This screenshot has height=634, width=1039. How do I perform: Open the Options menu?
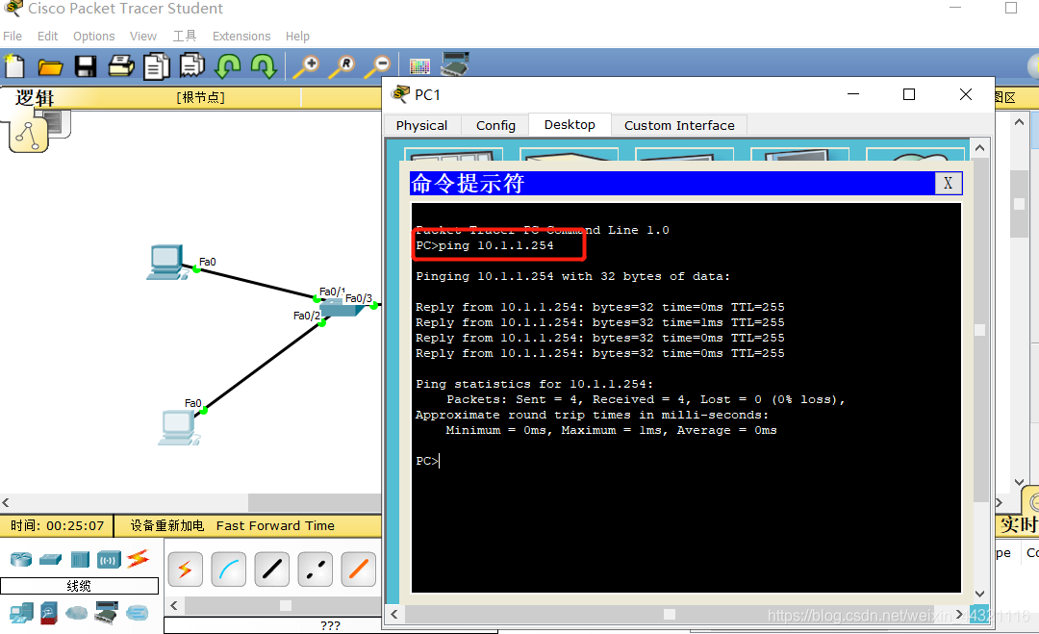94,36
